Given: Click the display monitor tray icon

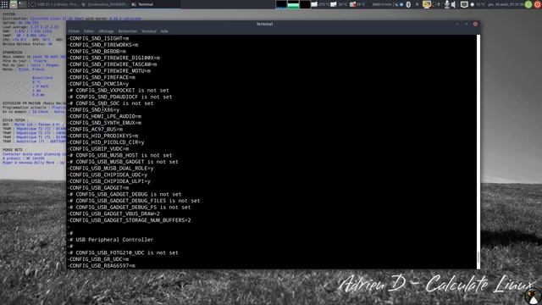Looking at the screenshot, I should pyautogui.click(x=464, y=4).
